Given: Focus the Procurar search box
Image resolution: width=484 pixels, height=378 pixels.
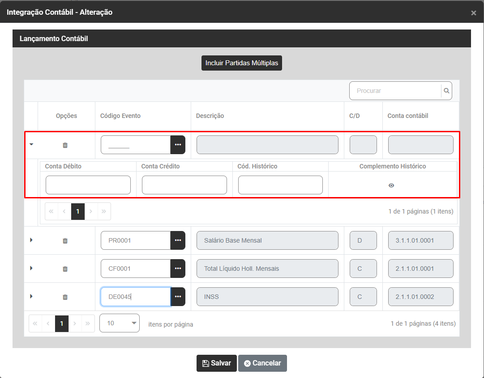Looking at the screenshot, I should [x=395, y=91].
